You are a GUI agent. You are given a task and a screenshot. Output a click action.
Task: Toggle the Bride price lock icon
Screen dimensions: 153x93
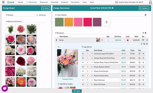pyautogui.click(x=128, y=40)
